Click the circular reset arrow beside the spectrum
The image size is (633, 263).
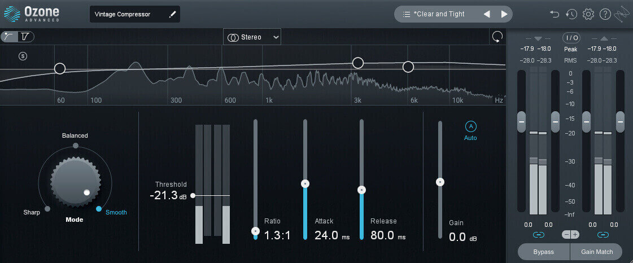tap(497, 37)
